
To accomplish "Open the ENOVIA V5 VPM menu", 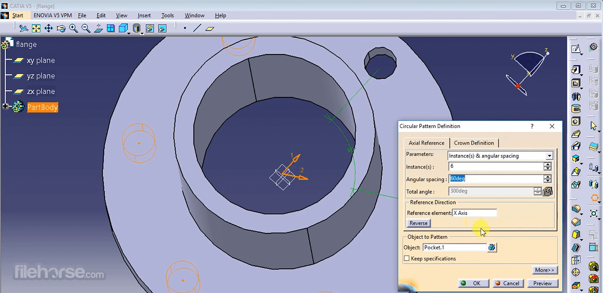I will coord(53,16).
